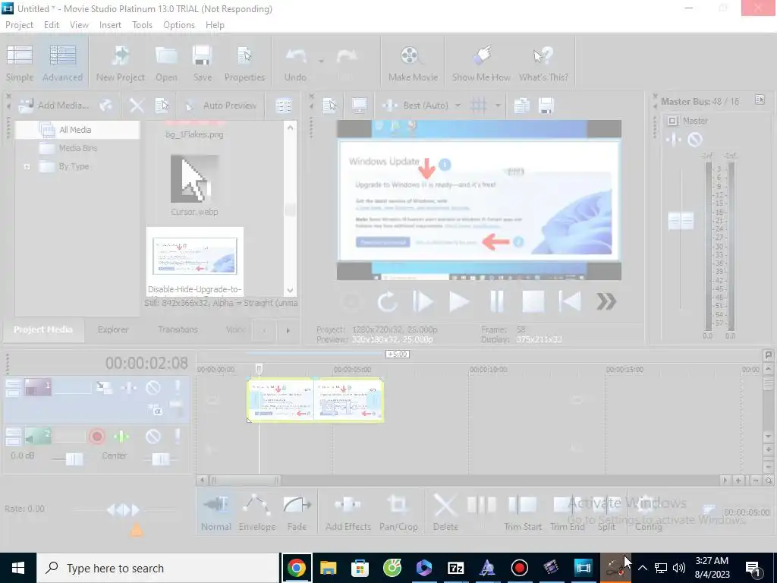The height and width of the screenshot is (583, 777).
Task: Play the preview from cursor
Action: (x=459, y=301)
